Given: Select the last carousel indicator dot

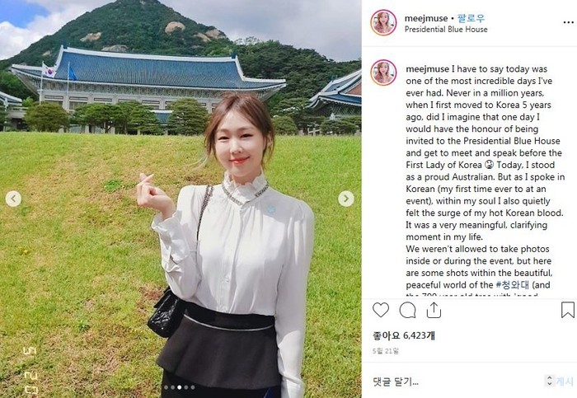Looking at the screenshot, I should tap(192, 387).
